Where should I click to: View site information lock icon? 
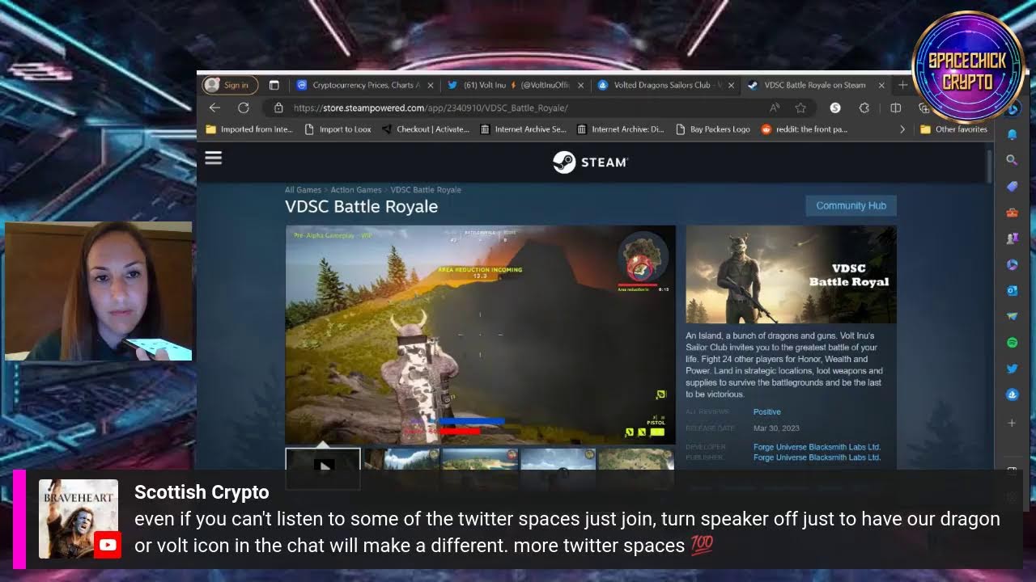pyautogui.click(x=278, y=108)
